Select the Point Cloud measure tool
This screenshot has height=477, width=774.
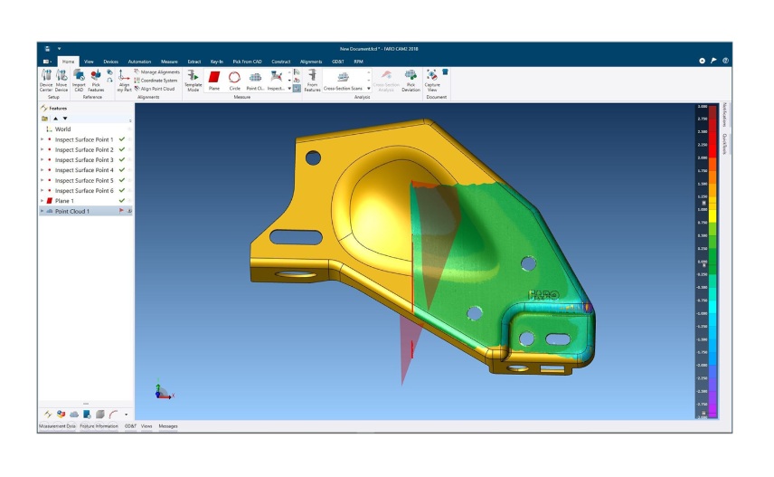click(255, 80)
